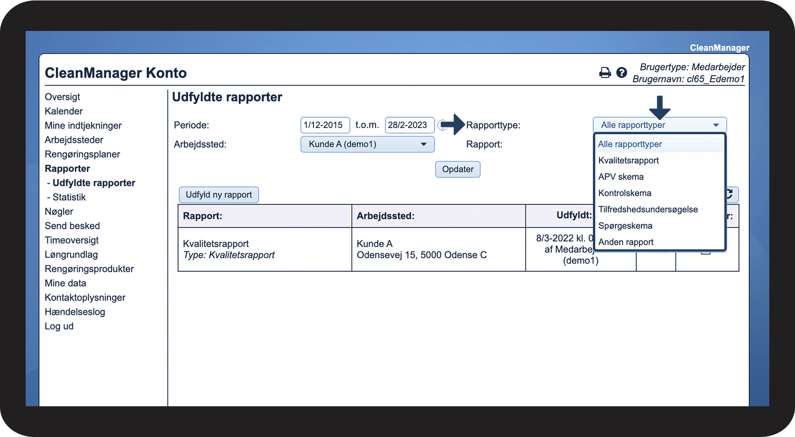The width and height of the screenshot is (795, 437).
Task: Click the refresh icon beside the dropdown list
Action: (731, 194)
